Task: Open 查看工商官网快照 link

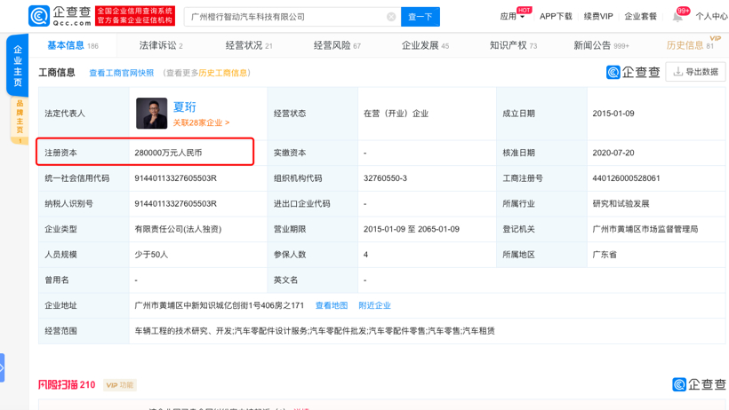Action: point(121,73)
